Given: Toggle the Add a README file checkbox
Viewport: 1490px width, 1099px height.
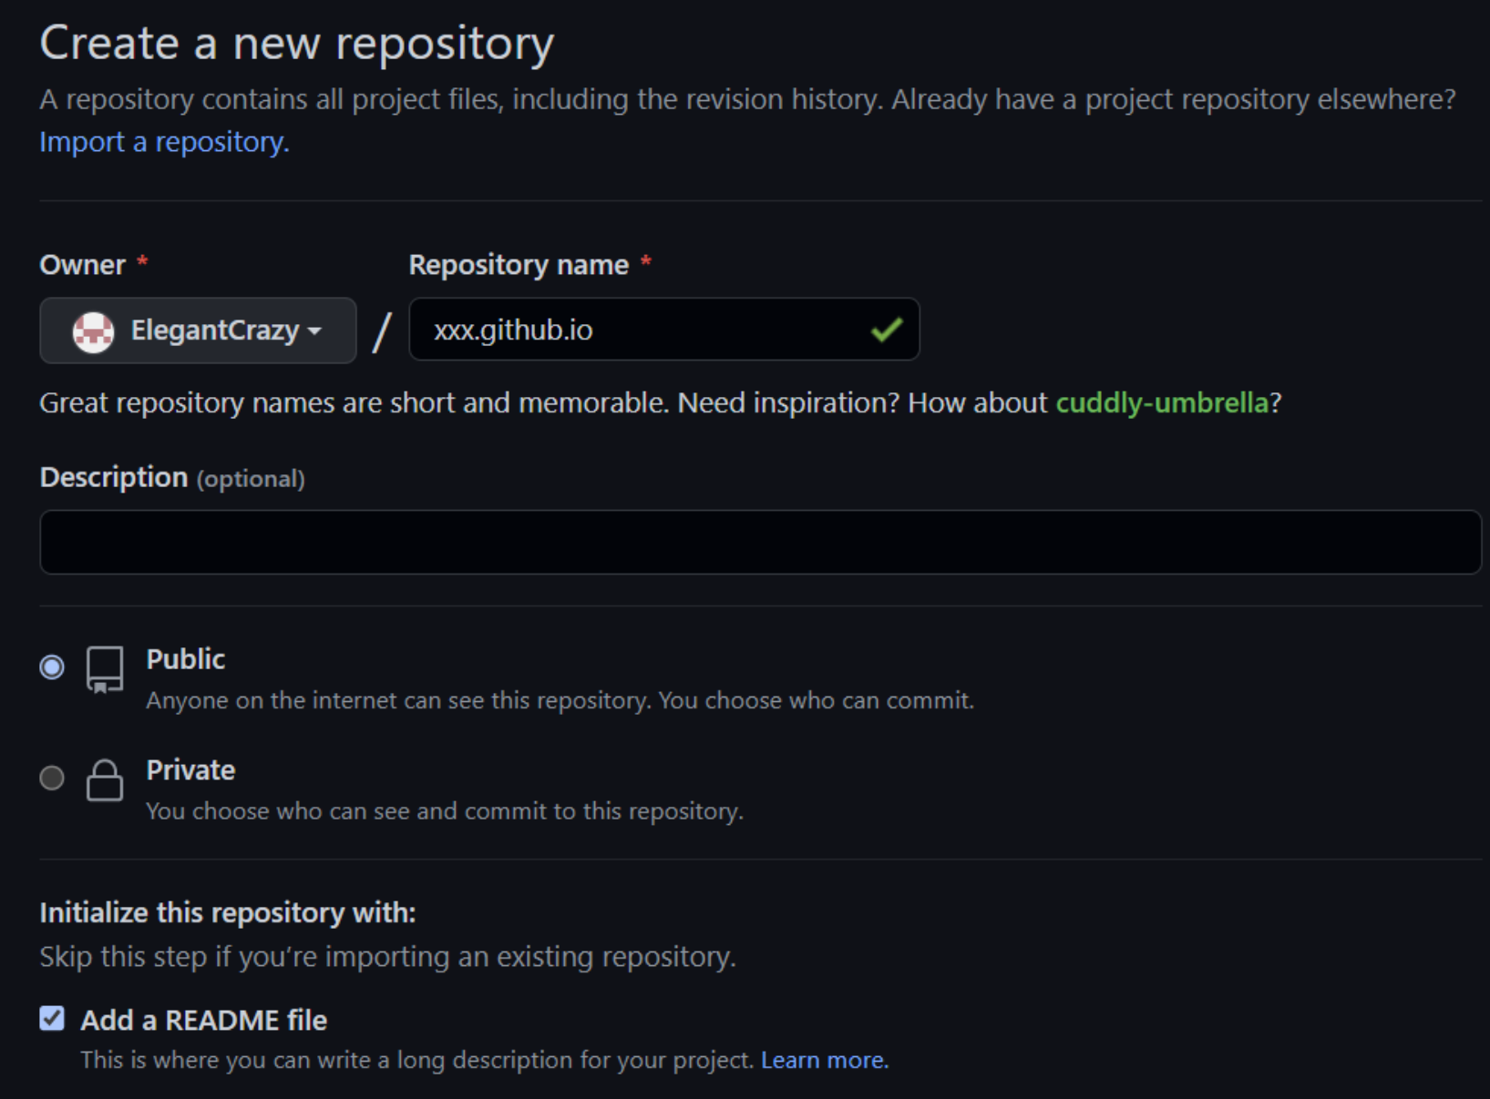Looking at the screenshot, I should click(x=52, y=1018).
